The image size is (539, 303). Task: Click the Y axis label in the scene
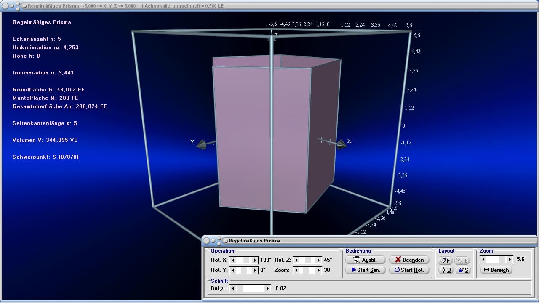[x=192, y=142]
